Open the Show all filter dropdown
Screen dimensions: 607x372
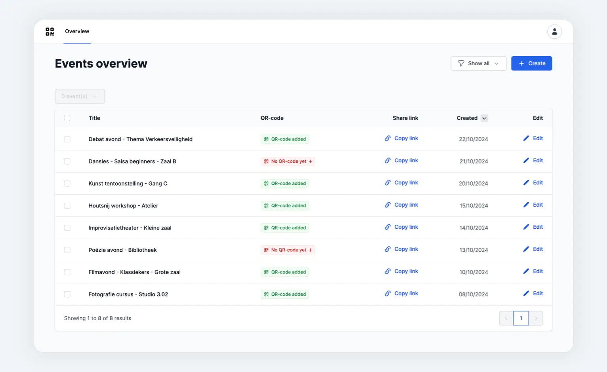[x=478, y=63]
